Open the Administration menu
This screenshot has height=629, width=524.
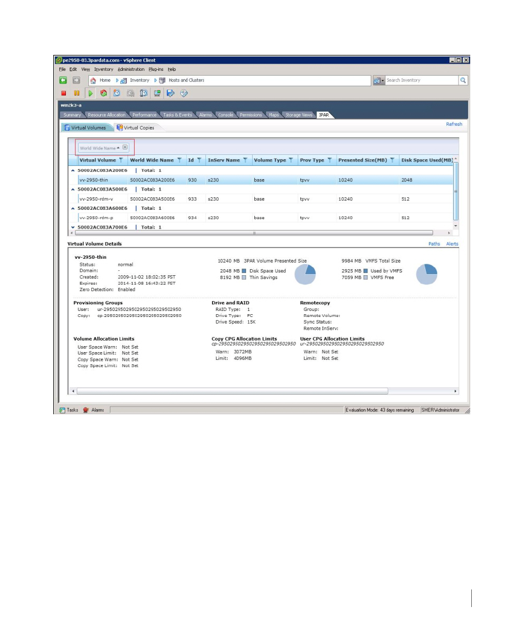[131, 69]
